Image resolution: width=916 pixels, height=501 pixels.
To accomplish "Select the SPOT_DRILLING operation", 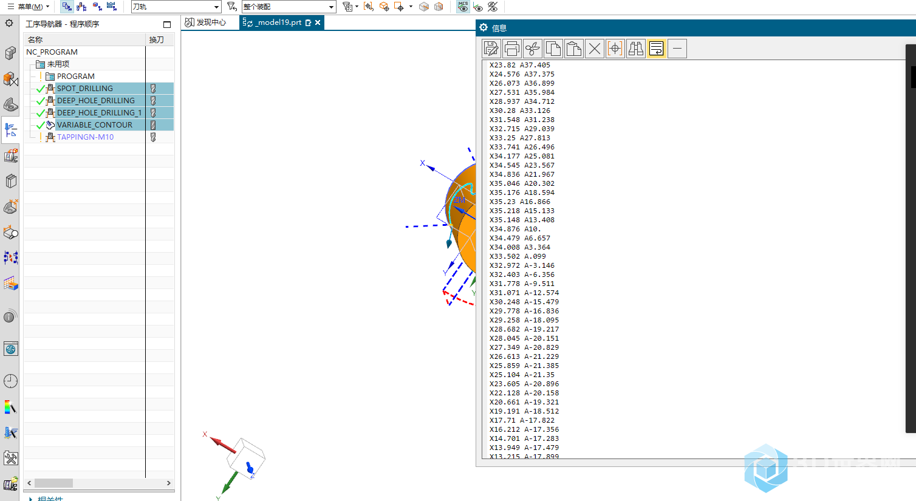I will (x=85, y=88).
